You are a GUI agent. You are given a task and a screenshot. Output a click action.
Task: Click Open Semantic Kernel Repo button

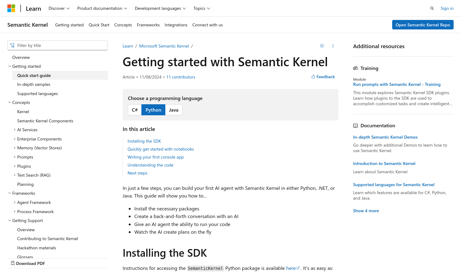[423, 25]
